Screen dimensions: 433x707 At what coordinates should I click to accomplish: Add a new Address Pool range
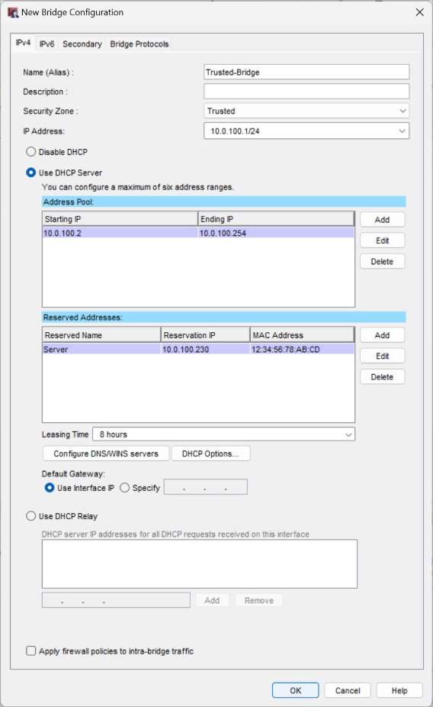click(x=382, y=220)
